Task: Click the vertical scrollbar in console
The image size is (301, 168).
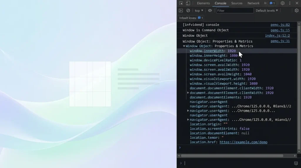Action: click(x=299, y=87)
